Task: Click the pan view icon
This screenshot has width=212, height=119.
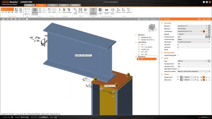Action: tap(16, 19)
